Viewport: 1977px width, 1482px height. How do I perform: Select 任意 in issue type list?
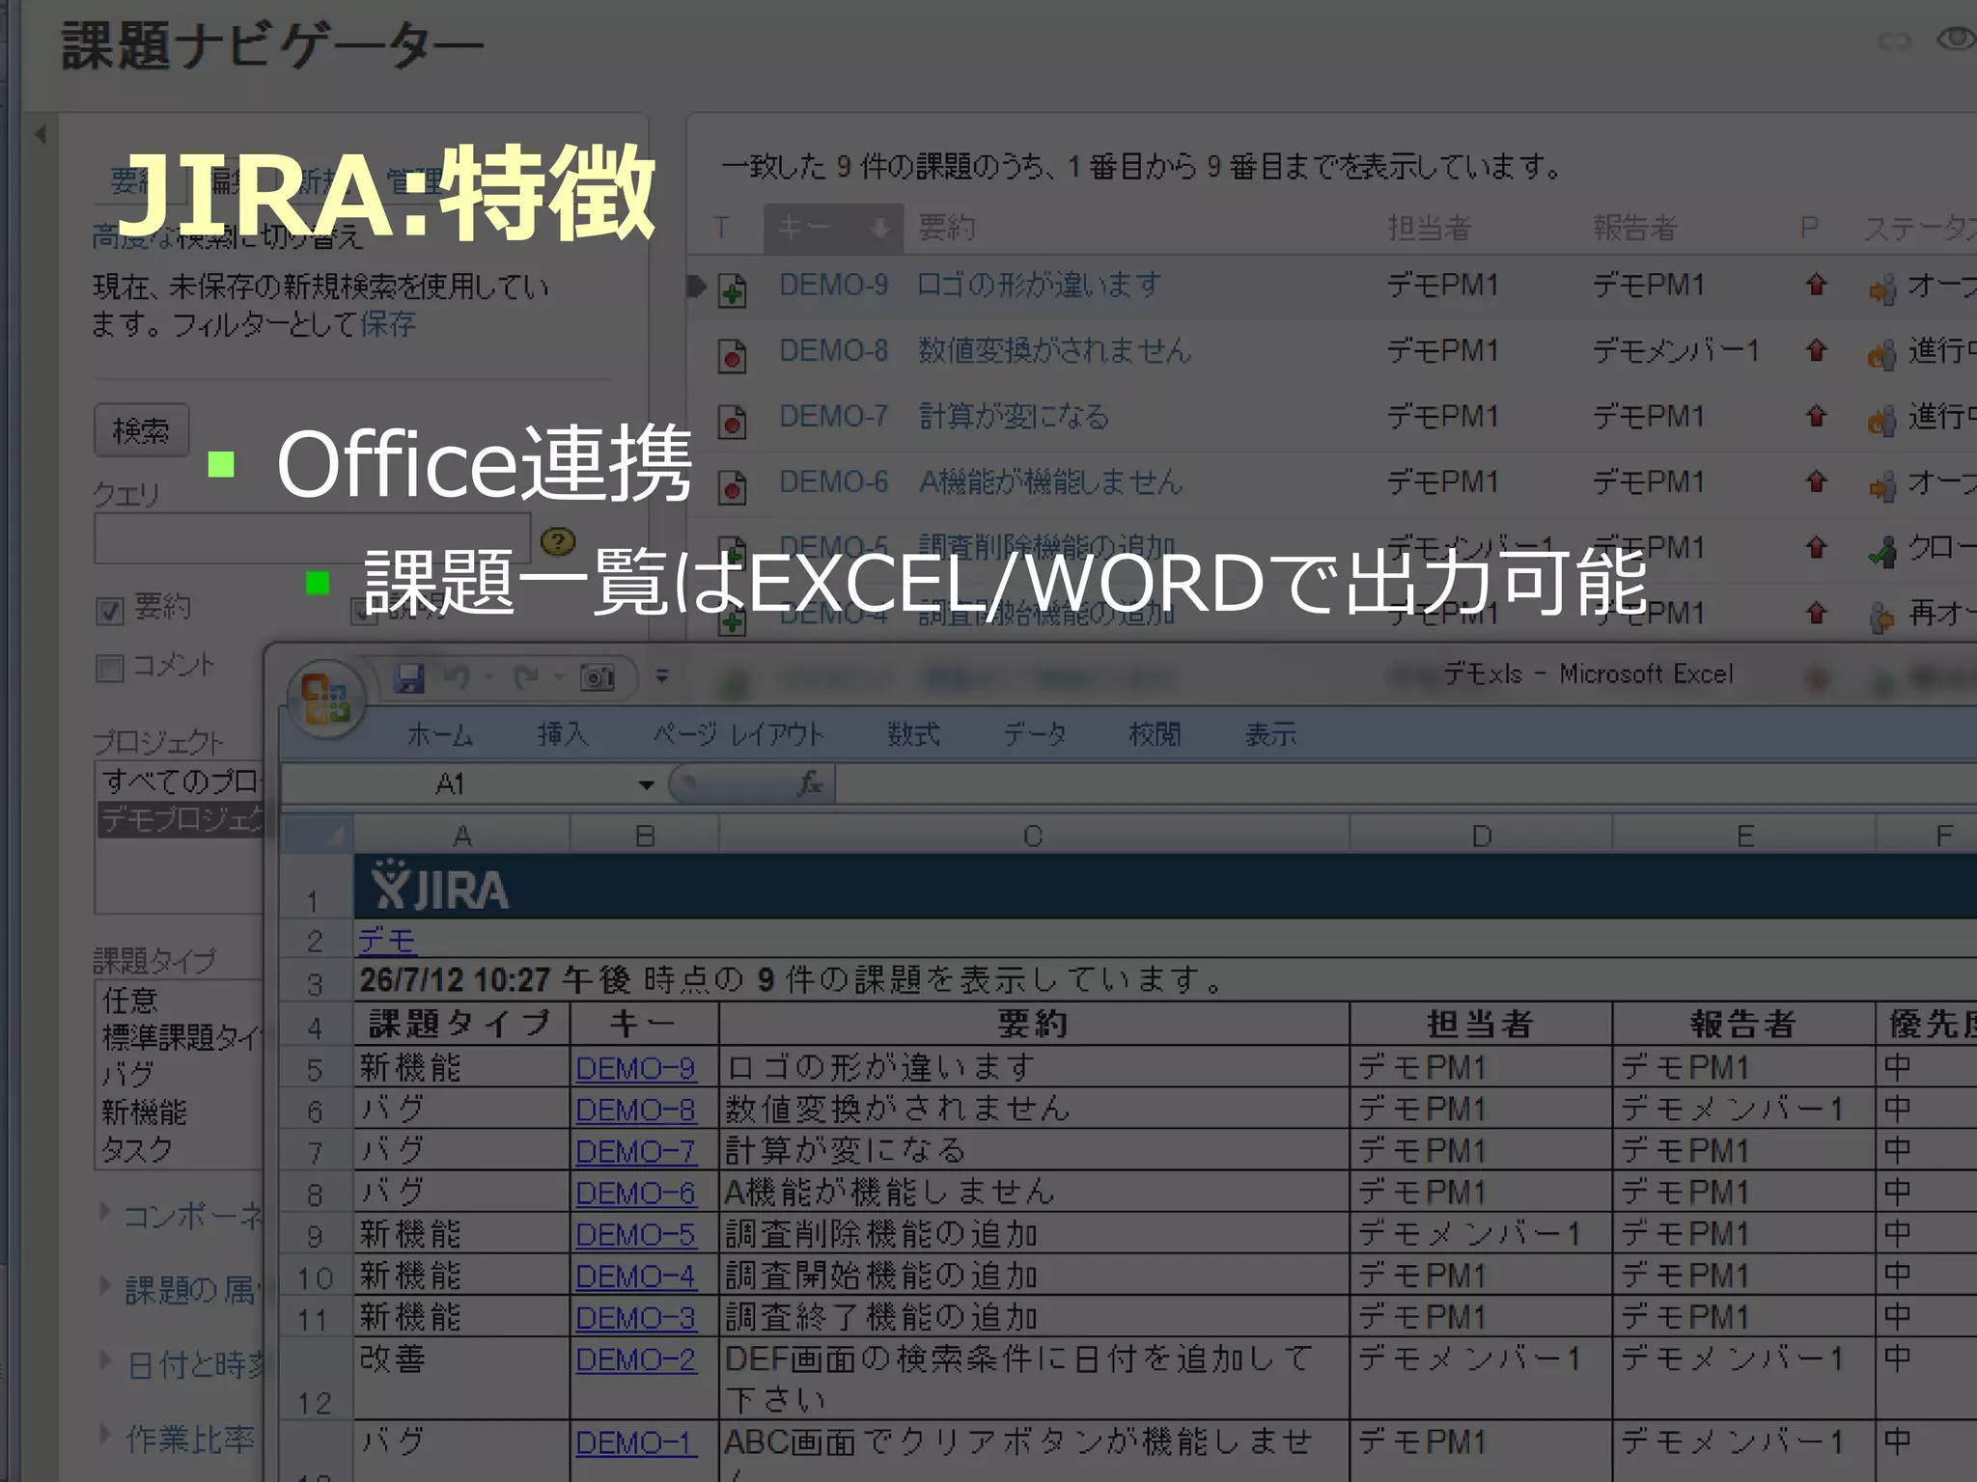point(130,1001)
